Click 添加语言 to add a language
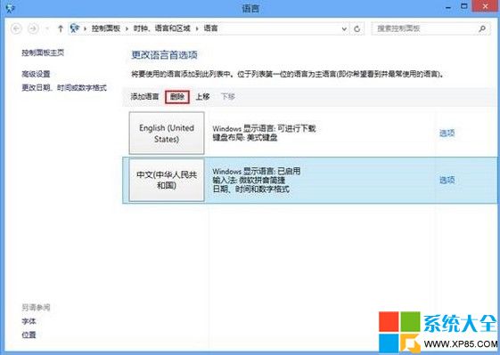The height and width of the screenshot is (355, 500). 144,96
